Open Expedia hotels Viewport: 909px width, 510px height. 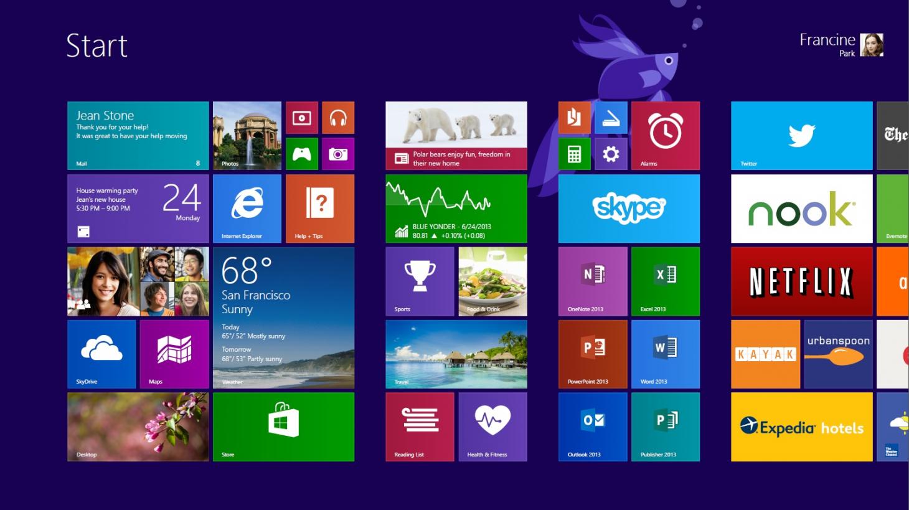(801, 427)
